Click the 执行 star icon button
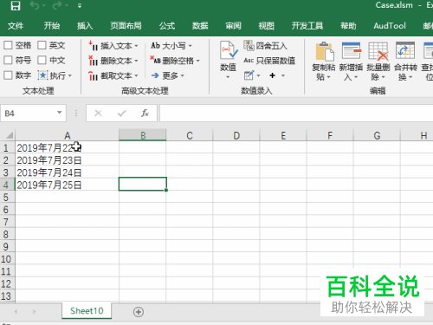 coord(42,75)
